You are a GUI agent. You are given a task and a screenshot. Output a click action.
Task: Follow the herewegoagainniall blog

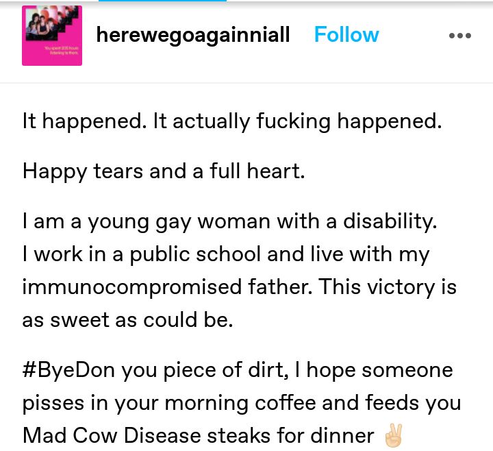tap(346, 34)
